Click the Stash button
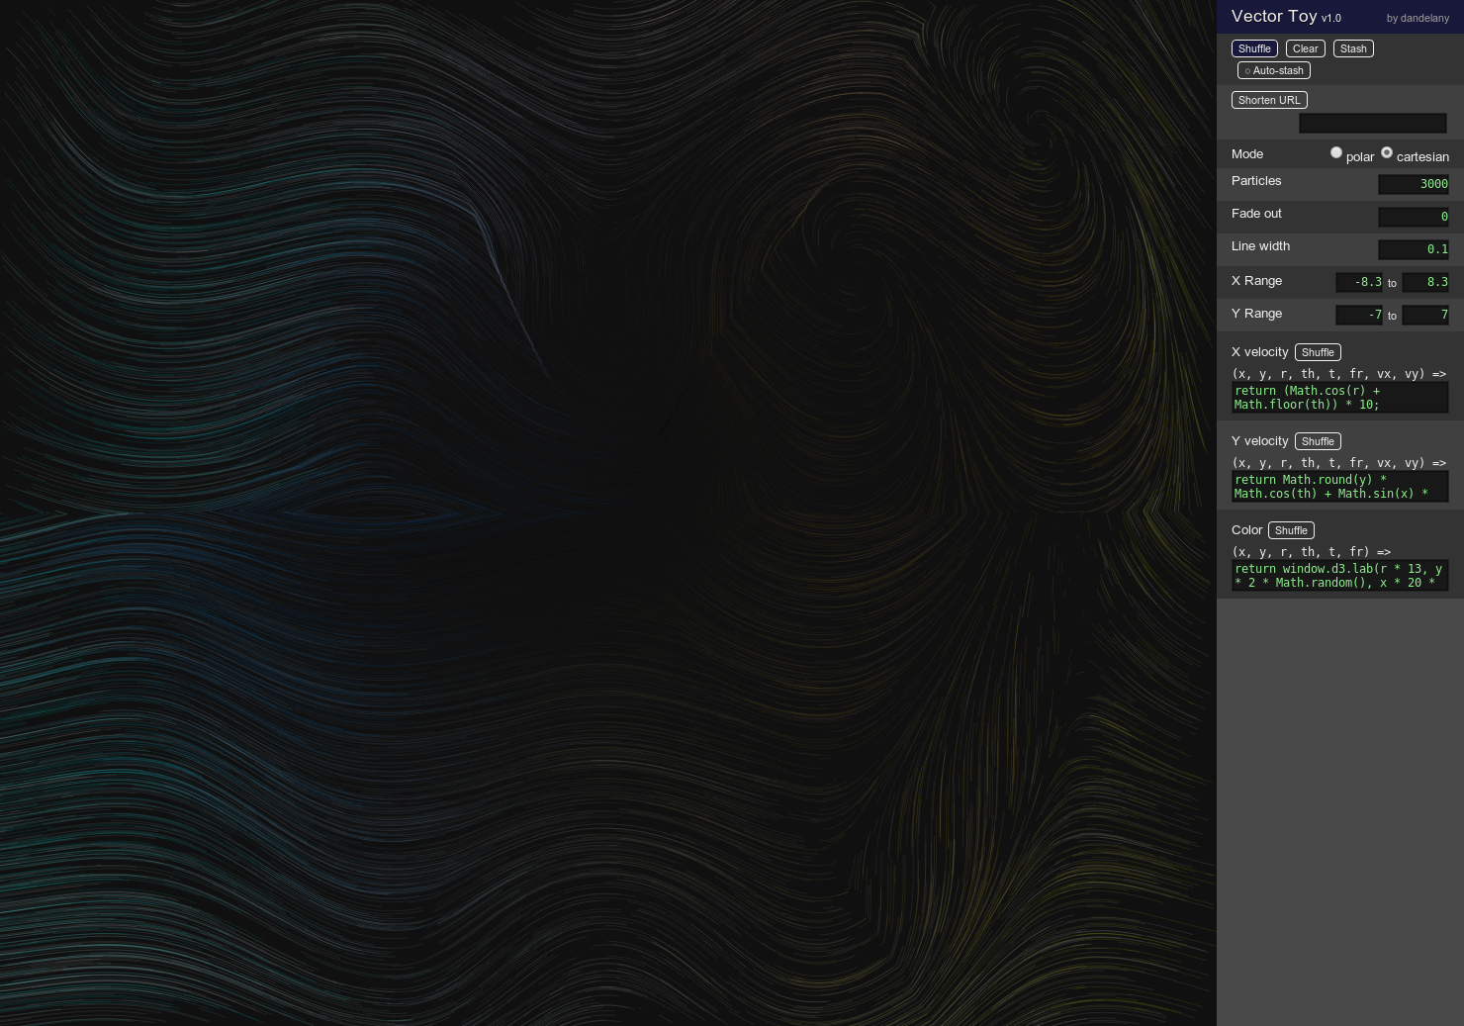The height and width of the screenshot is (1026, 1464). pyautogui.click(x=1353, y=48)
